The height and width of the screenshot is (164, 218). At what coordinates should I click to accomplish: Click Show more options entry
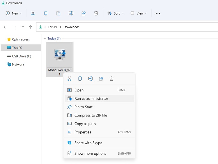(x=90, y=153)
